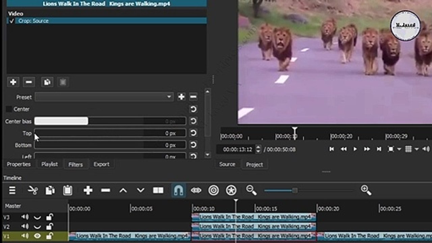
Task: Step the timecode spinner arrows
Action: (258, 149)
